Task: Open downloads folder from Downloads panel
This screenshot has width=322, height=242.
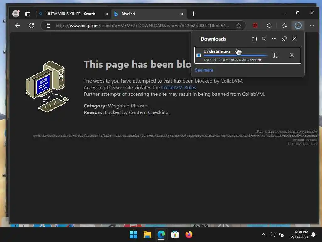Action: [x=254, y=39]
